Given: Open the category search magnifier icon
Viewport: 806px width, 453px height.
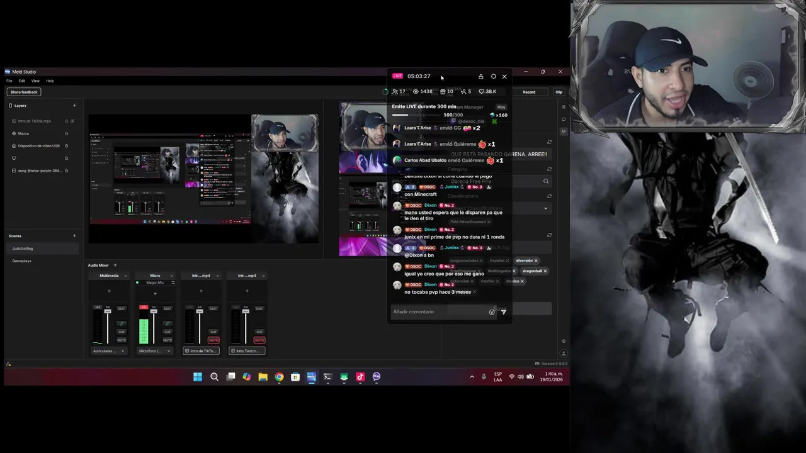Looking at the screenshot, I should [546, 181].
